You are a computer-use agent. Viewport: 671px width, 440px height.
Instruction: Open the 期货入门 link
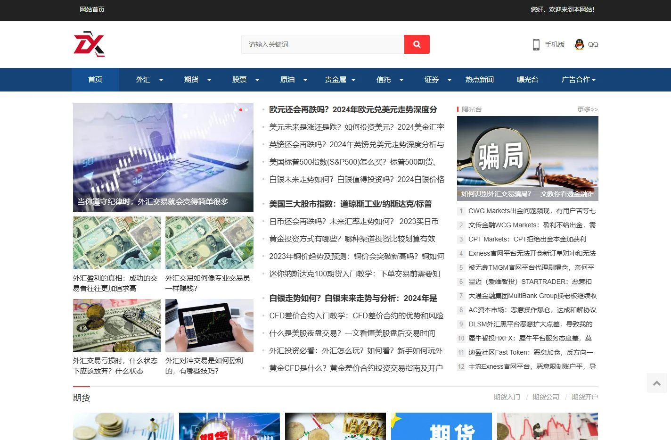point(507,397)
